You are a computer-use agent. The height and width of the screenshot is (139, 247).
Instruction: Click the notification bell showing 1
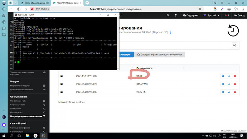(227, 15)
